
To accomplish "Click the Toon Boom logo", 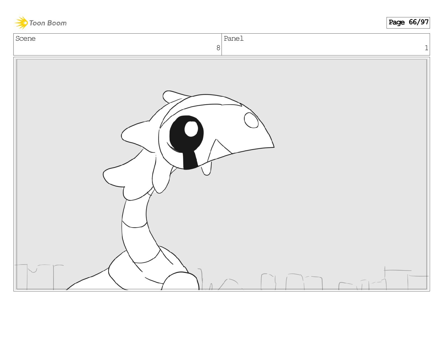I will point(41,23).
